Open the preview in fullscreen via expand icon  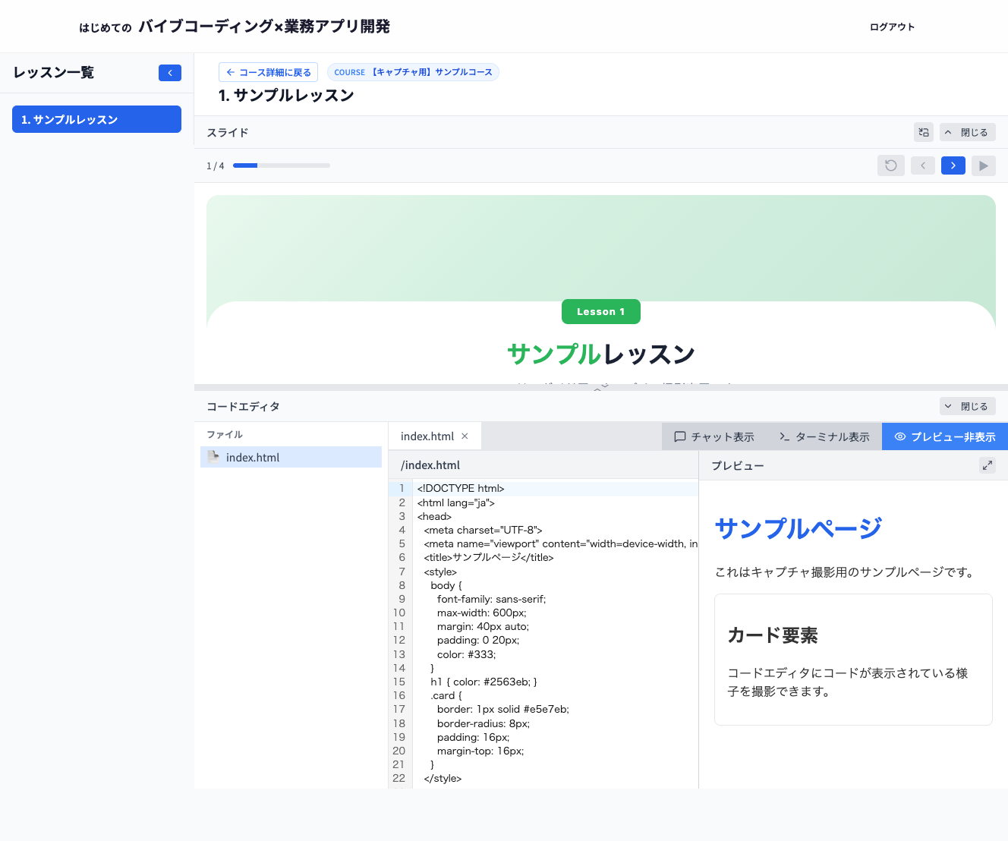click(x=988, y=465)
